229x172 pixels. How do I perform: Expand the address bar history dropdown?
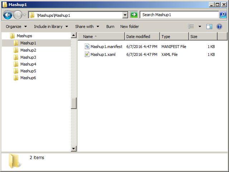coord(125,15)
